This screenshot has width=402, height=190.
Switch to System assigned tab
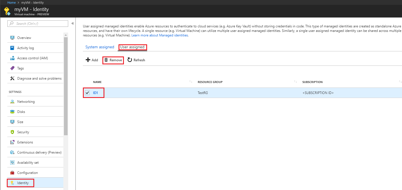pyautogui.click(x=100, y=47)
